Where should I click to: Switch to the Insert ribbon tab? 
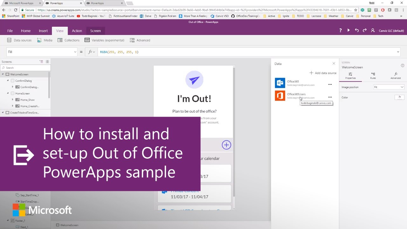click(43, 31)
